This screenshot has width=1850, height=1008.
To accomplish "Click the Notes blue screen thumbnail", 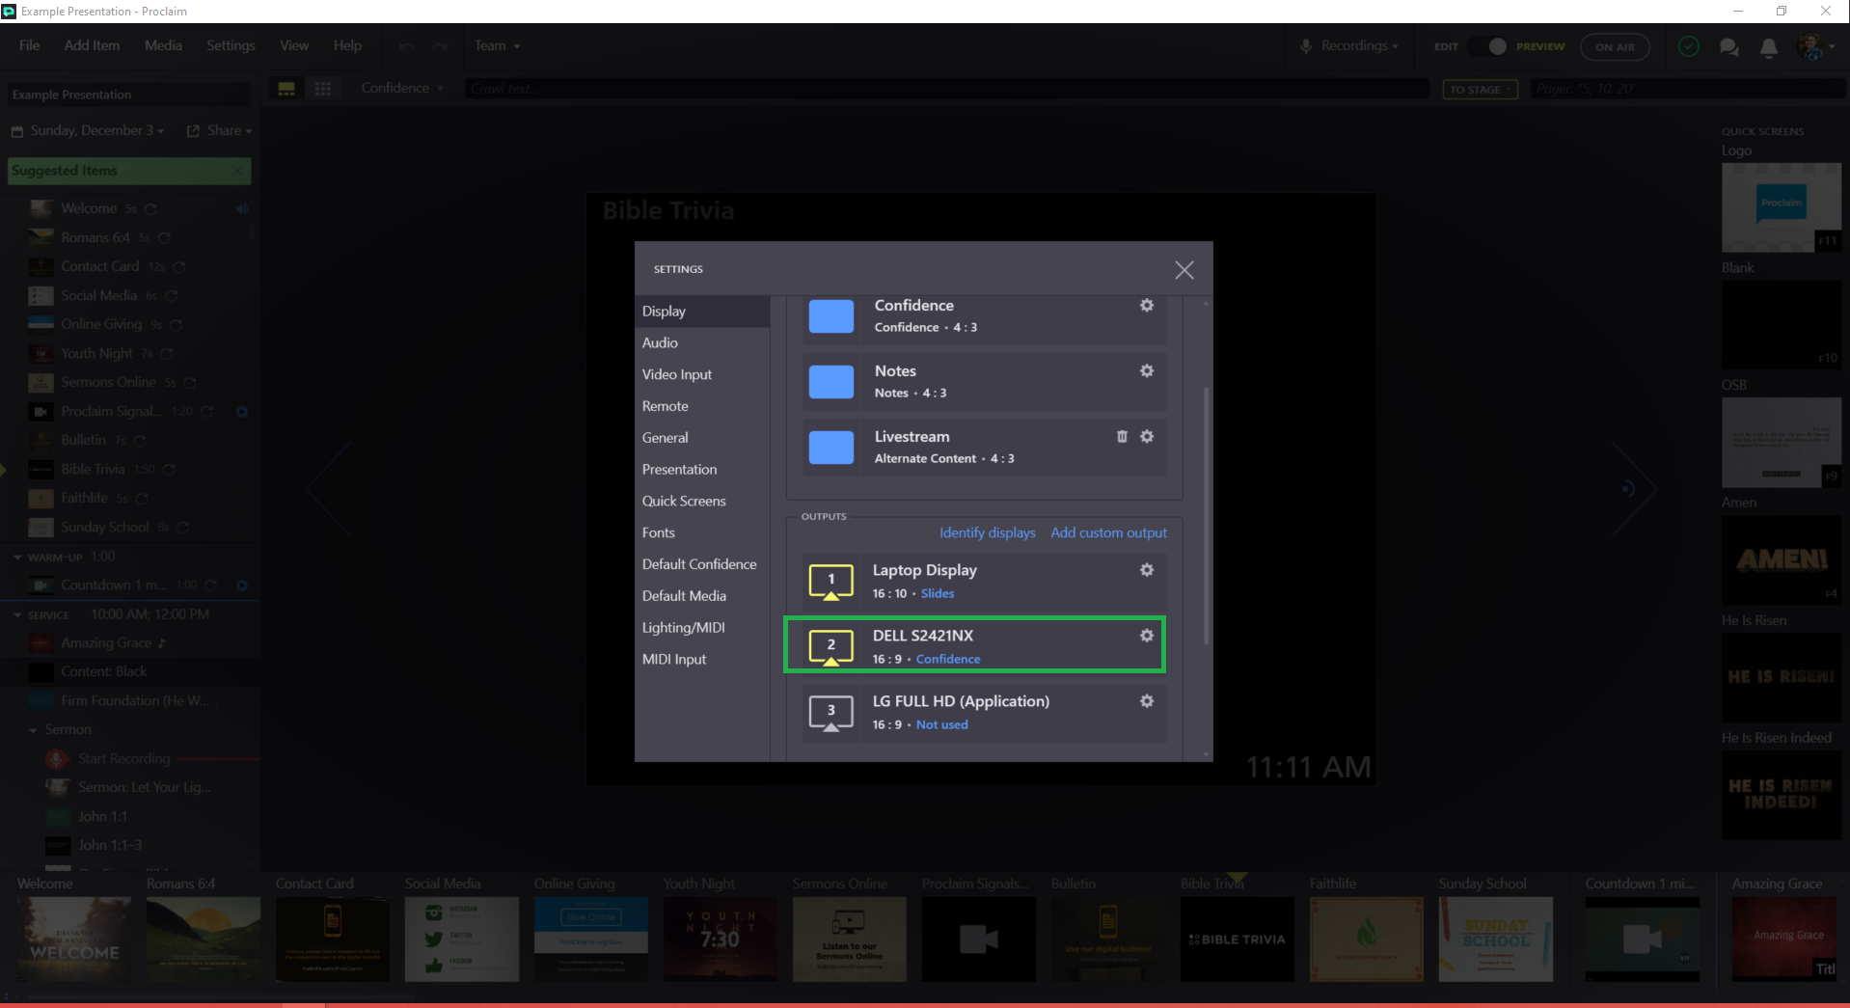I will (830, 382).
